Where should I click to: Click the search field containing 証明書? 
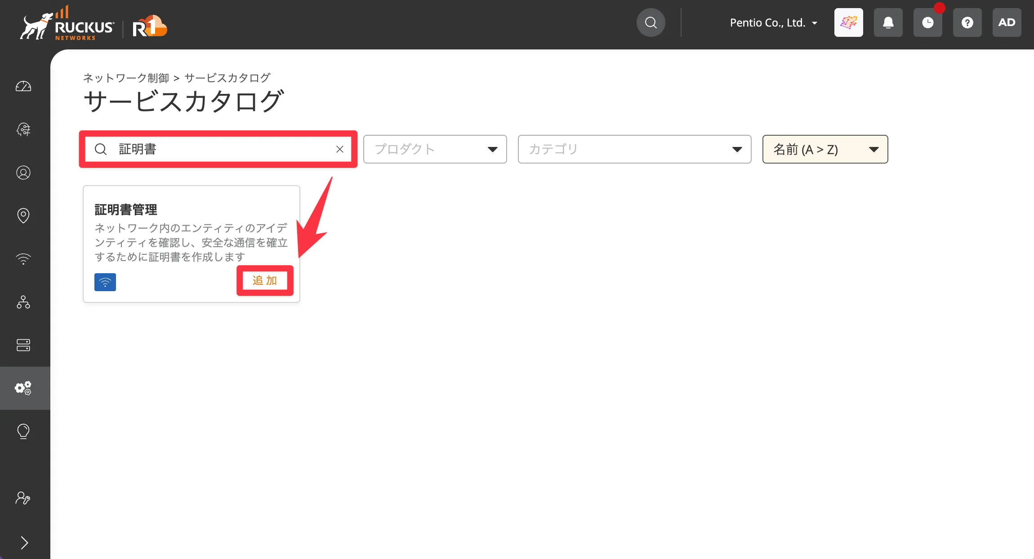[x=218, y=149]
